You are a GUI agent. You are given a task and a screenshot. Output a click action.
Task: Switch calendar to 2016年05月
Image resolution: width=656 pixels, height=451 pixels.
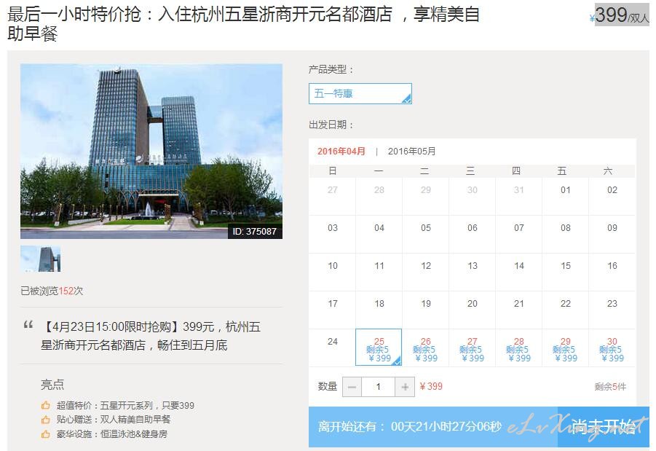[x=411, y=151]
